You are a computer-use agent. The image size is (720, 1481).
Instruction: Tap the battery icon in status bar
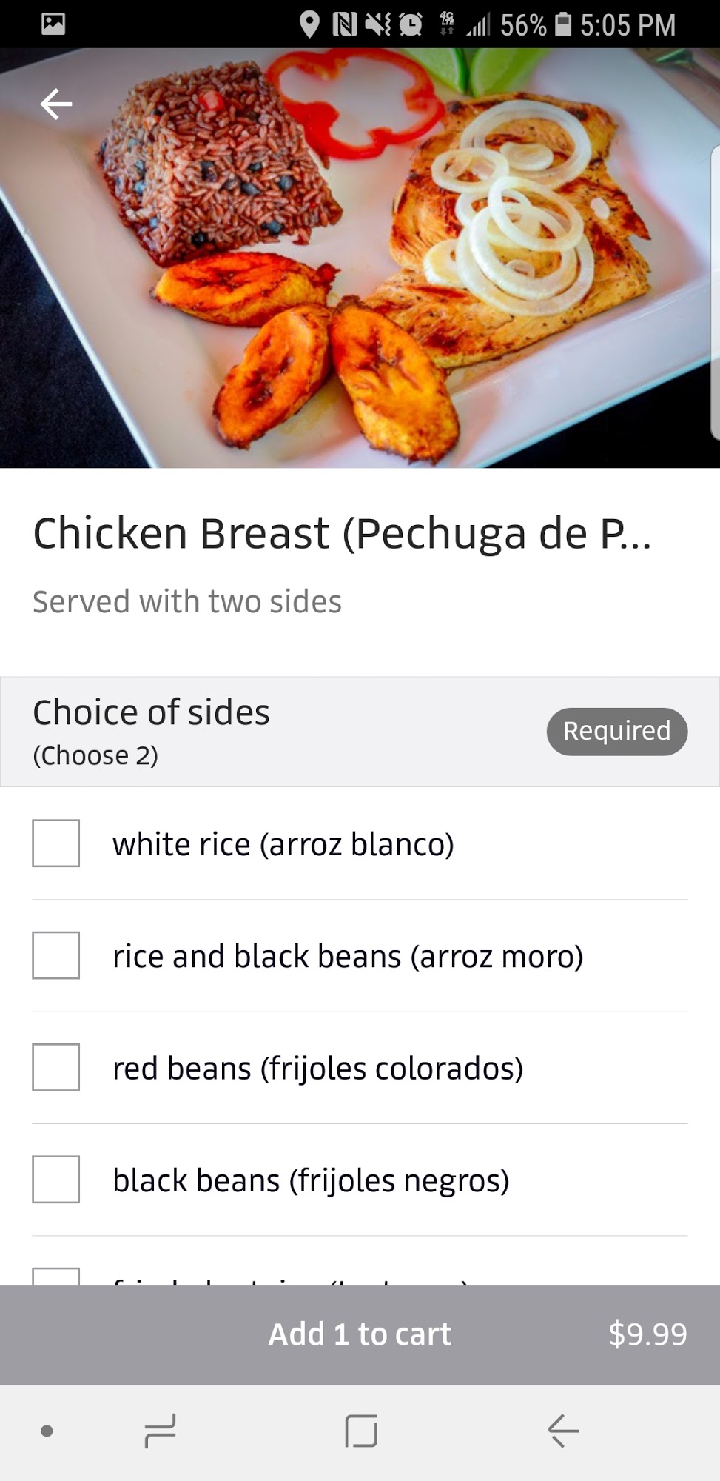click(x=564, y=24)
